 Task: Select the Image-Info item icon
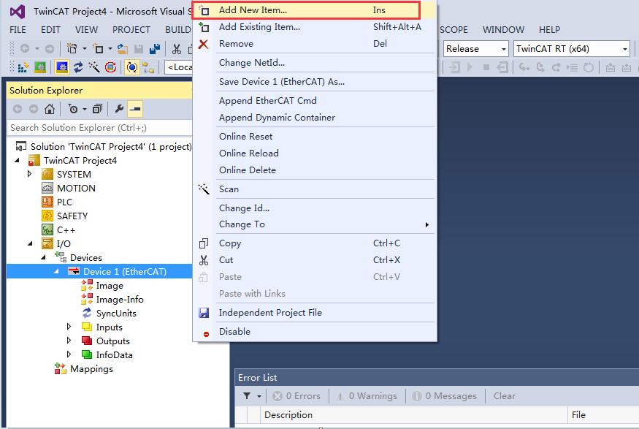(87, 299)
